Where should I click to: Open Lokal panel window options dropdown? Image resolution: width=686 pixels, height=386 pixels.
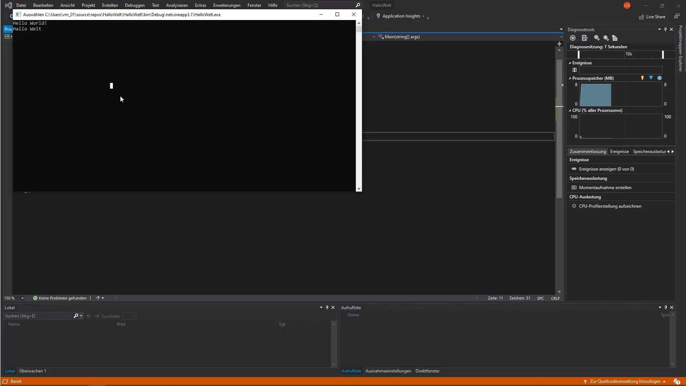pyautogui.click(x=321, y=307)
